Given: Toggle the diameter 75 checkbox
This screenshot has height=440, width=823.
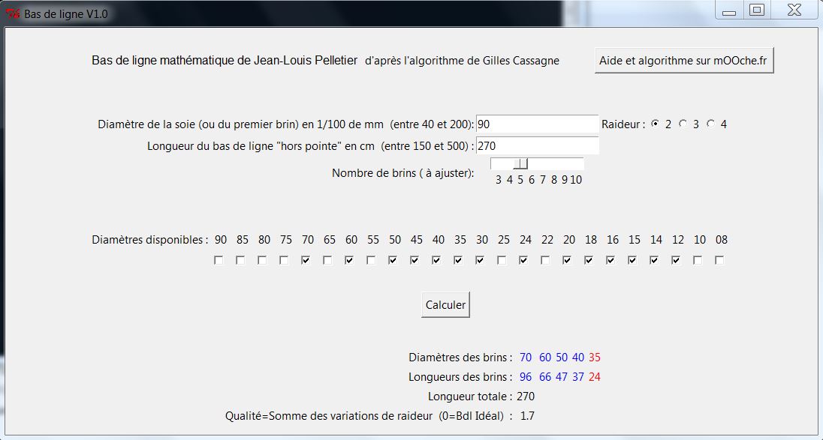Looking at the screenshot, I should (284, 260).
